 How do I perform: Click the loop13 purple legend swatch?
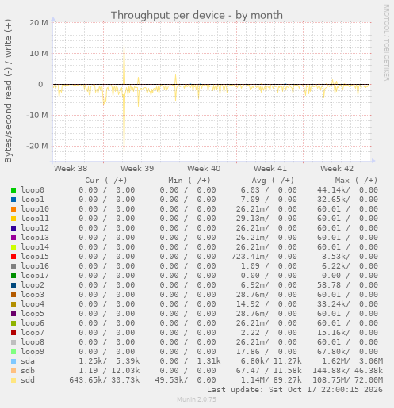point(13,238)
